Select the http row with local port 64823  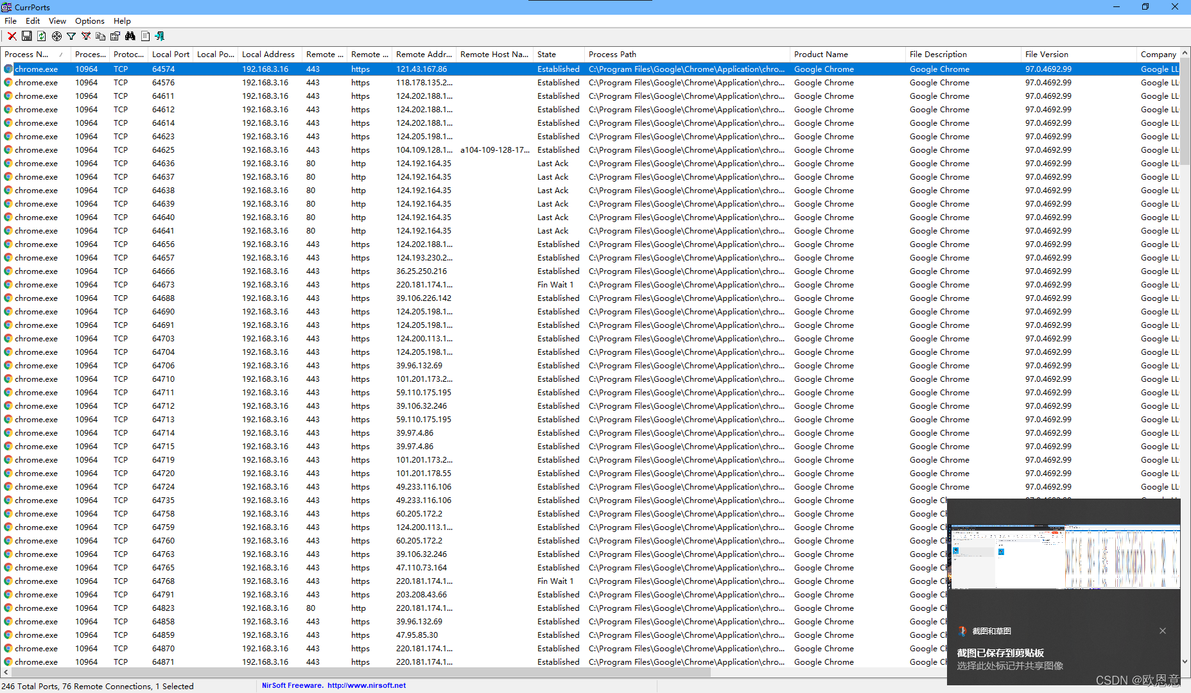click(x=474, y=608)
